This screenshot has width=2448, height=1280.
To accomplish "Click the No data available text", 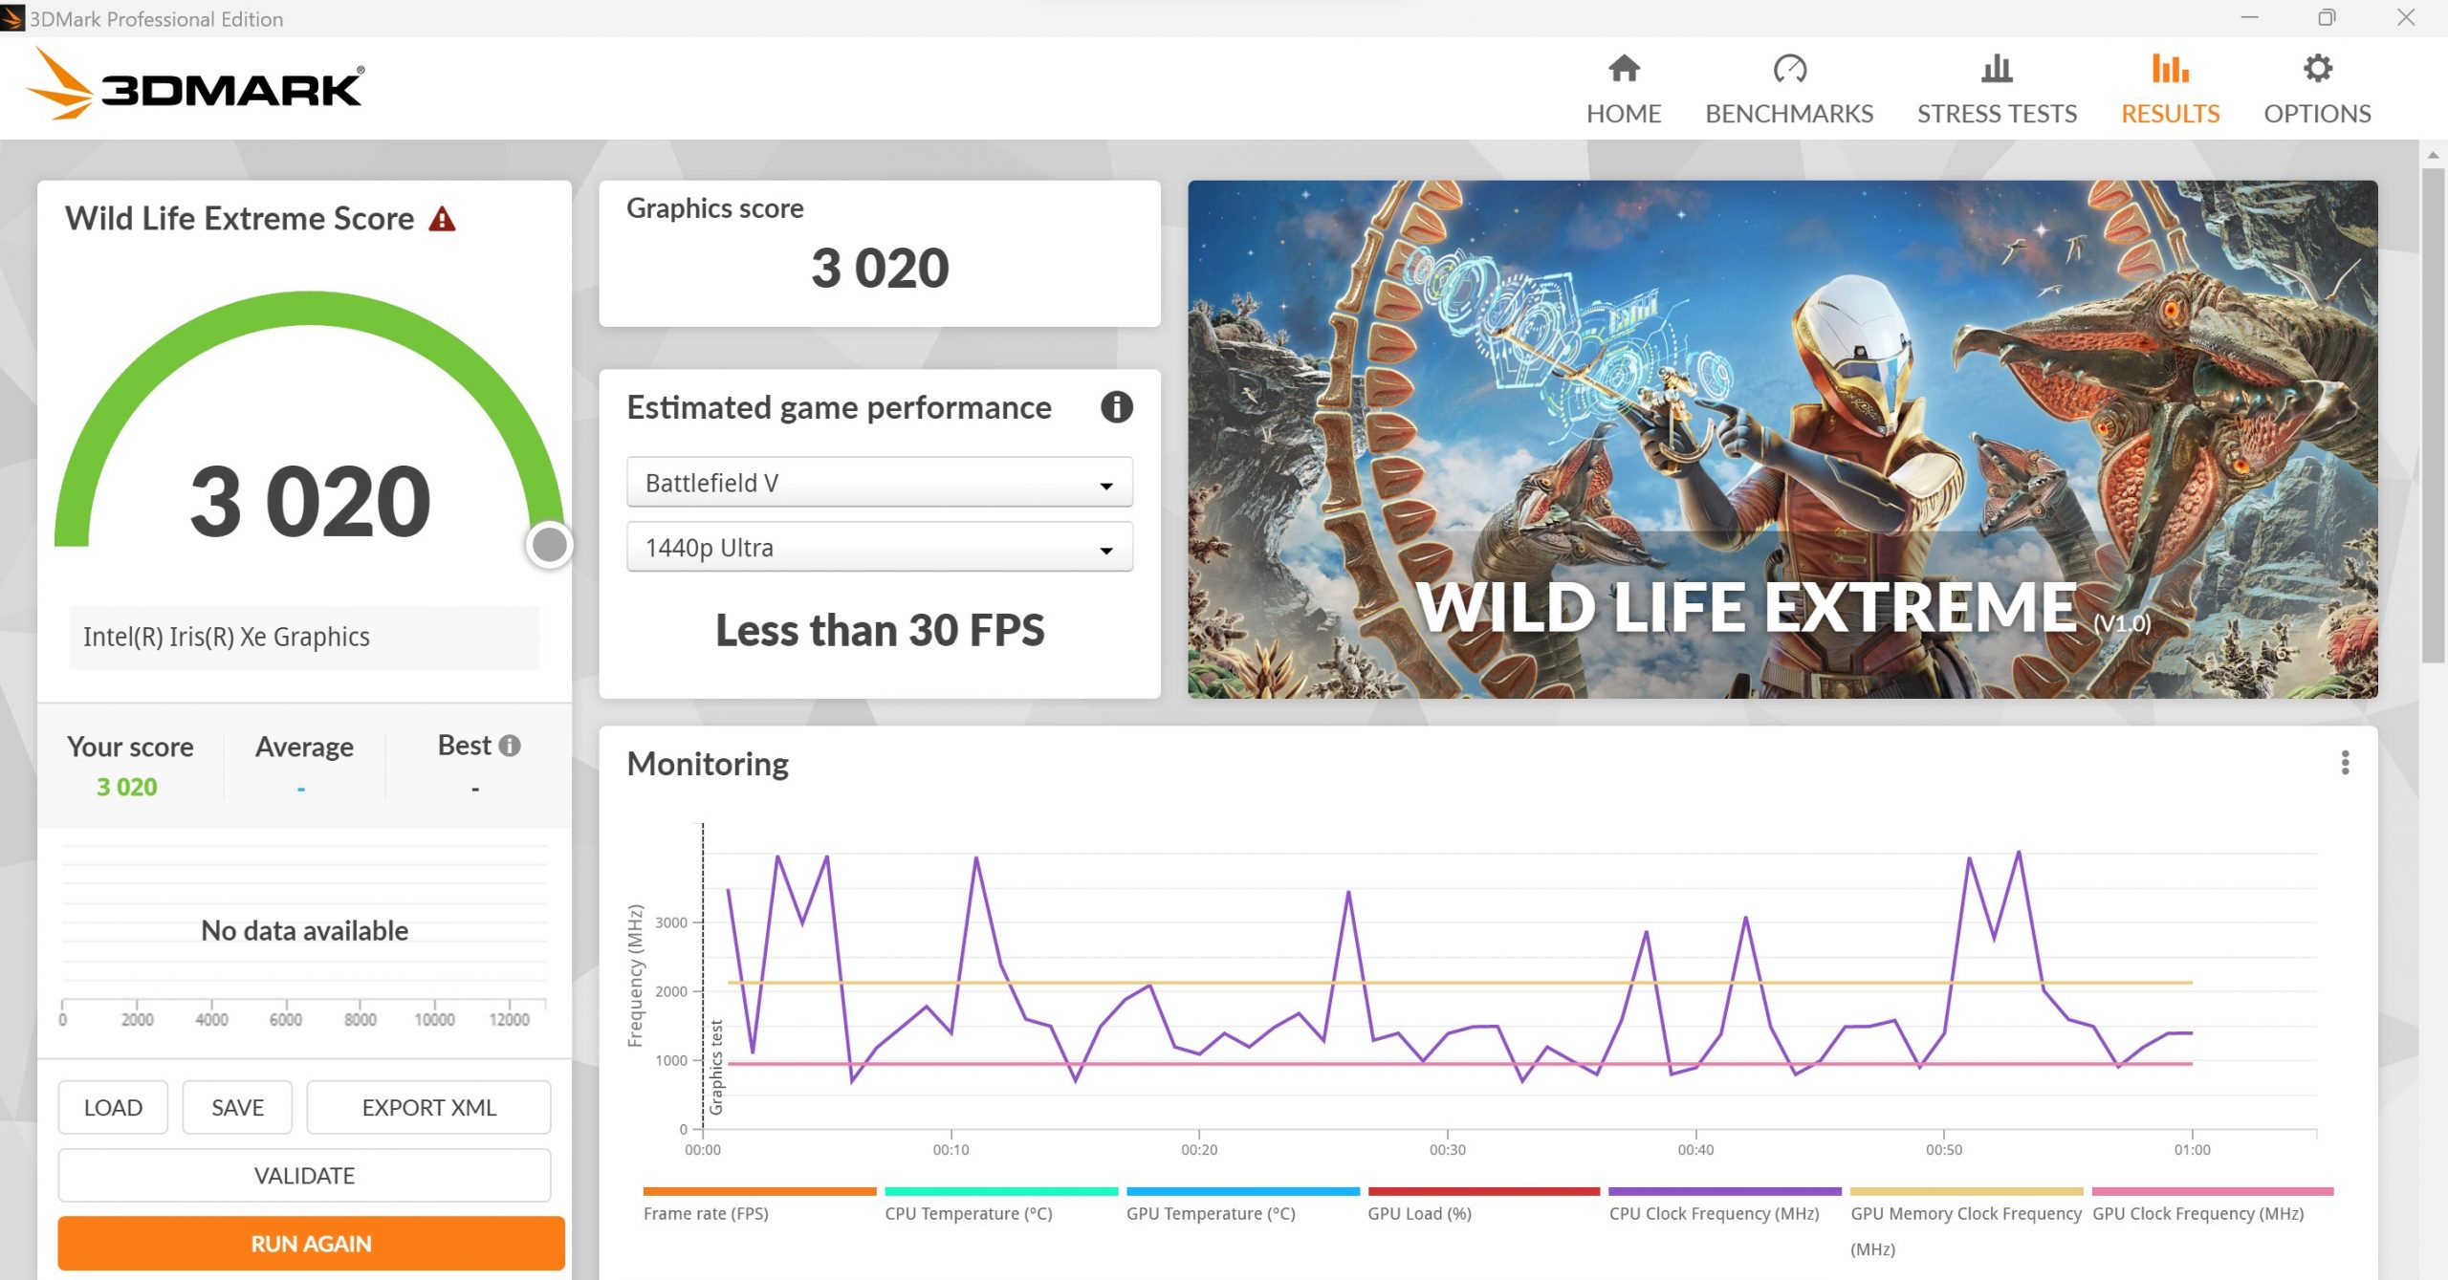I will coord(304,930).
